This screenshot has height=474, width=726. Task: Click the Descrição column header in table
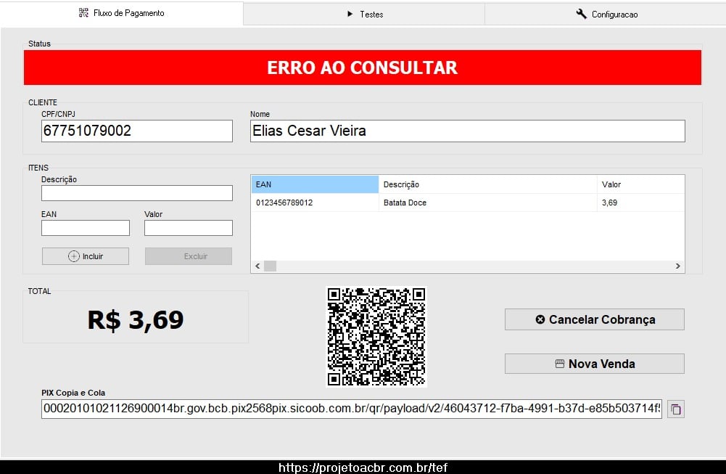tap(487, 184)
